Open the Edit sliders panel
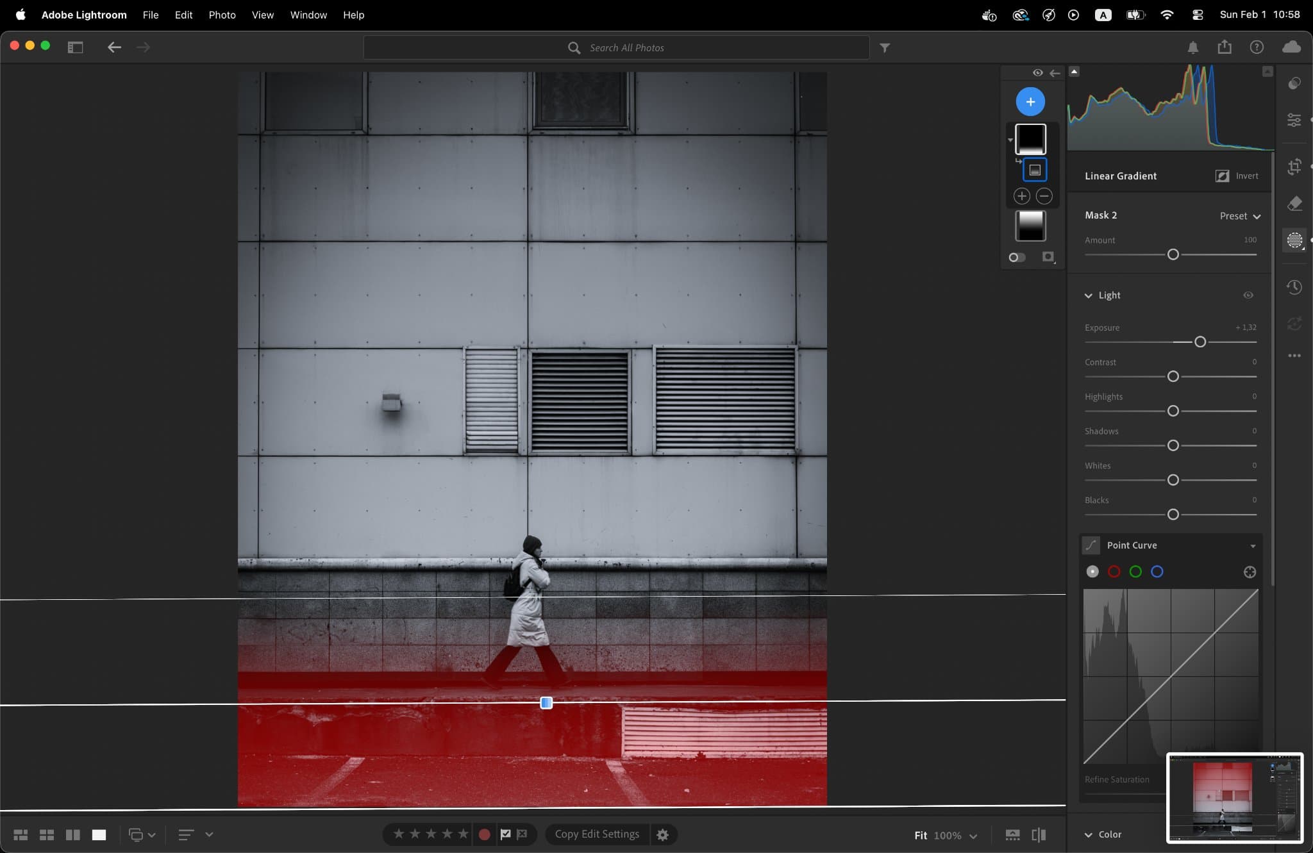Screen dimensions: 1313x853 [1294, 120]
